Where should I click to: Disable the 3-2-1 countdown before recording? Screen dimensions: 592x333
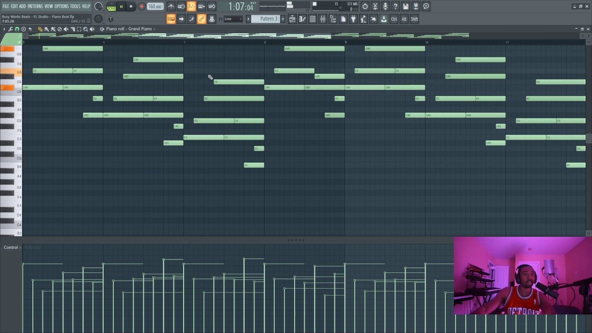coord(191,6)
